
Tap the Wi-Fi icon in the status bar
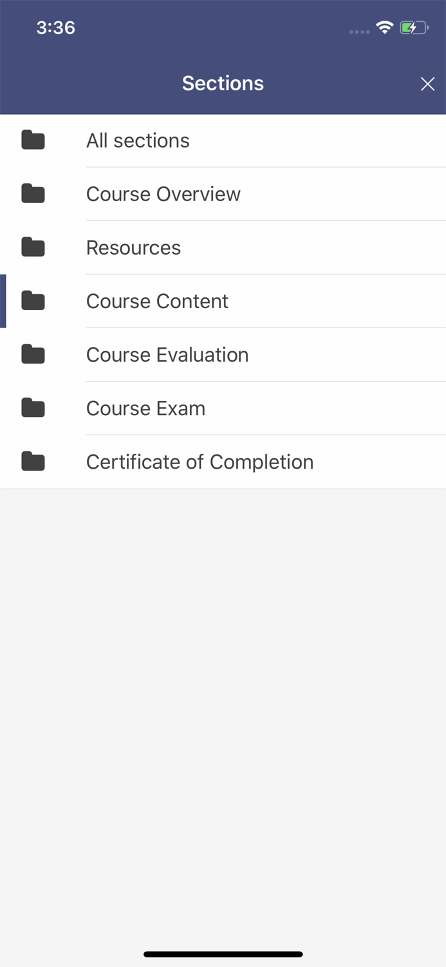click(x=384, y=27)
